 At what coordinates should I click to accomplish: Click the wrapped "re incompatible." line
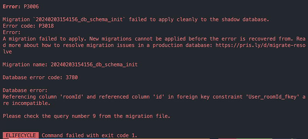pos(27,103)
